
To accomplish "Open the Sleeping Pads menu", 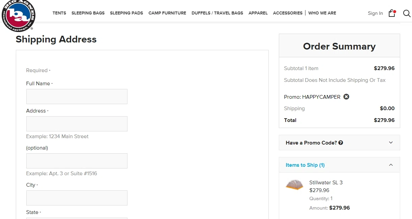I will coord(126,13).
